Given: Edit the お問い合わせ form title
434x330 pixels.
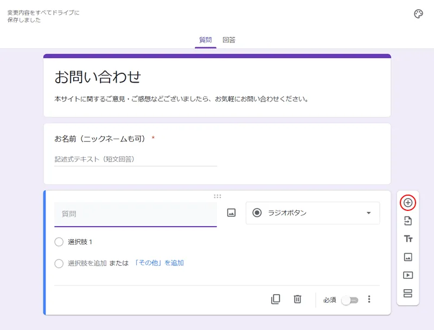Looking at the screenshot, I should tap(98, 77).
